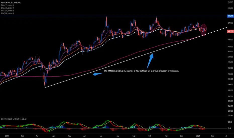The width and height of the screenshot is (234, 138).
Task: Click the Apr label on time axis
Action: [53, 136]
